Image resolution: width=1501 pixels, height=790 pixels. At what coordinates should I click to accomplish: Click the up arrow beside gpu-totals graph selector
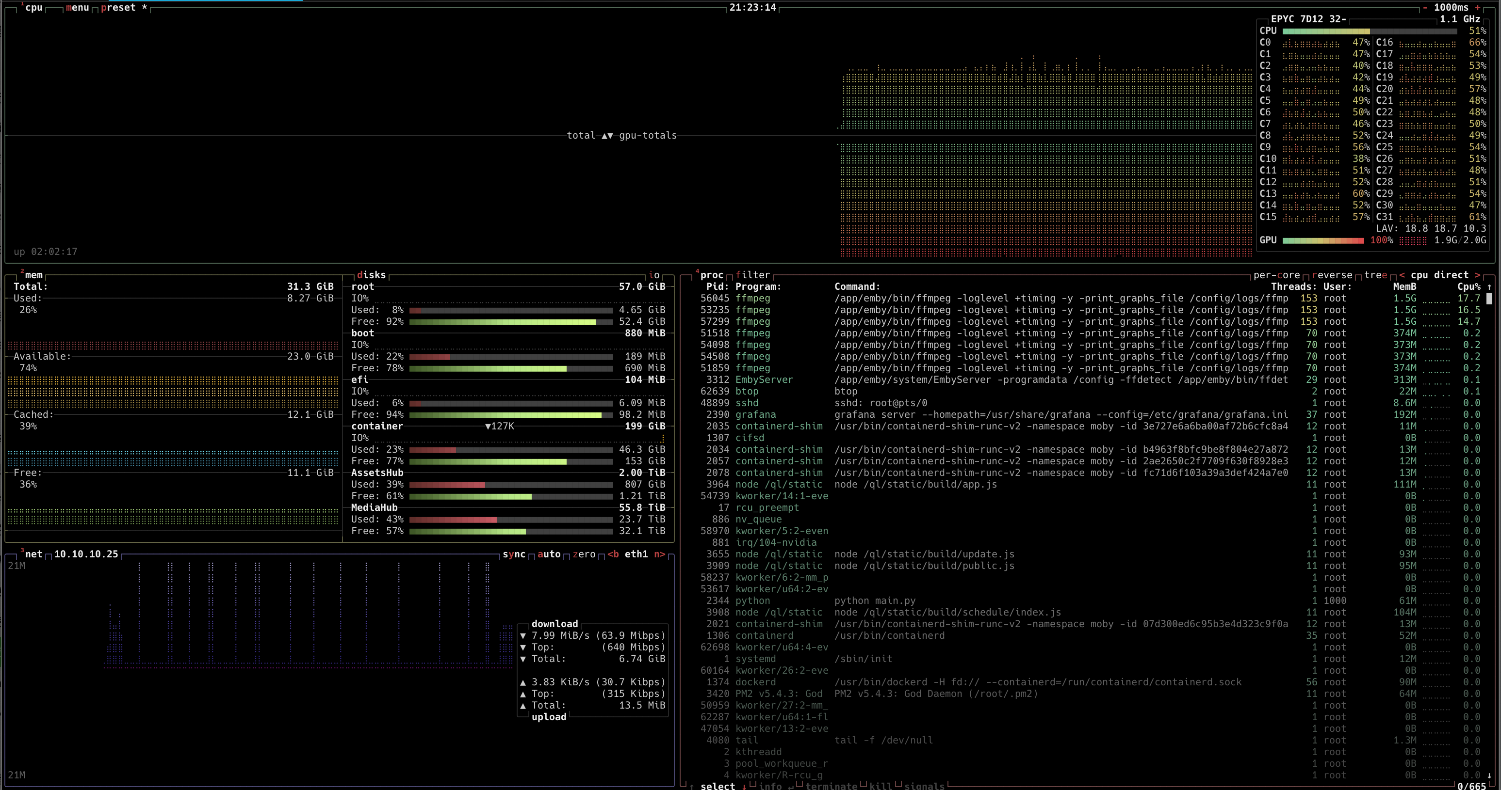pyautogui.click(x=604, y=135)
